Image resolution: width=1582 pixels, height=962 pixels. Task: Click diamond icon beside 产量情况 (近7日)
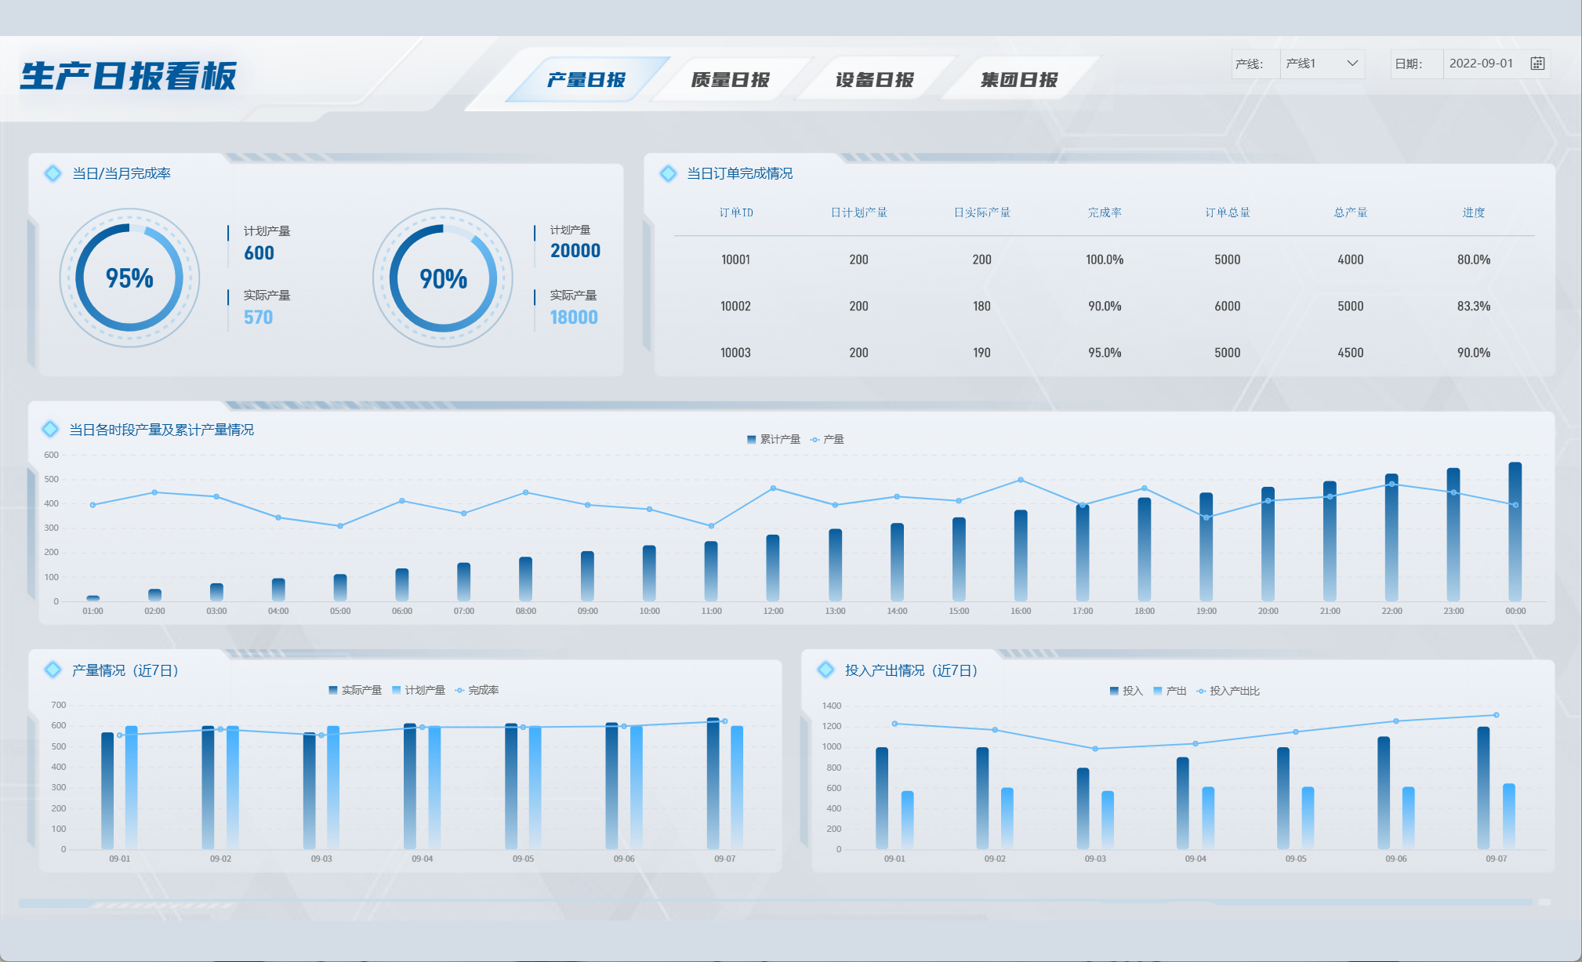pyautogui.click(x=53, y=670)
